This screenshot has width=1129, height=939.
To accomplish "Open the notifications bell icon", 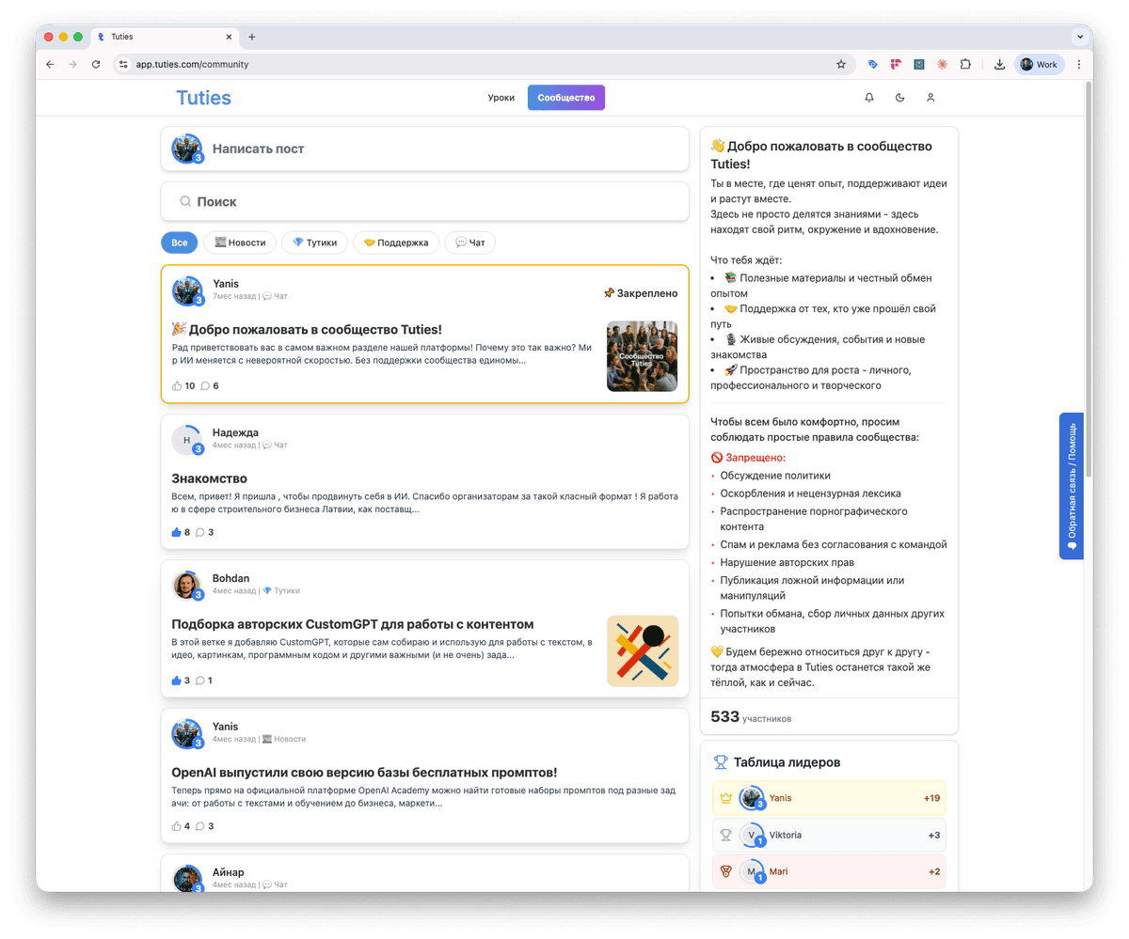I will (869, 98).
